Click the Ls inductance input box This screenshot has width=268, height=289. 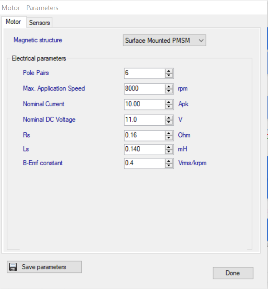pyautogui.click(x=144, y=149)
